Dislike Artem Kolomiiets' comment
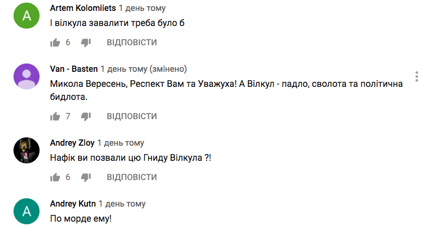 pyautogui.click(x=86, y=42)
